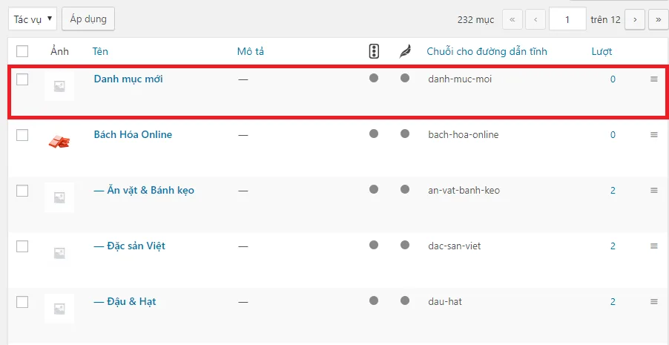Click the drag handle icon for Danh mục mới
The height and width of the screenshot is (345, 669).
654,79
